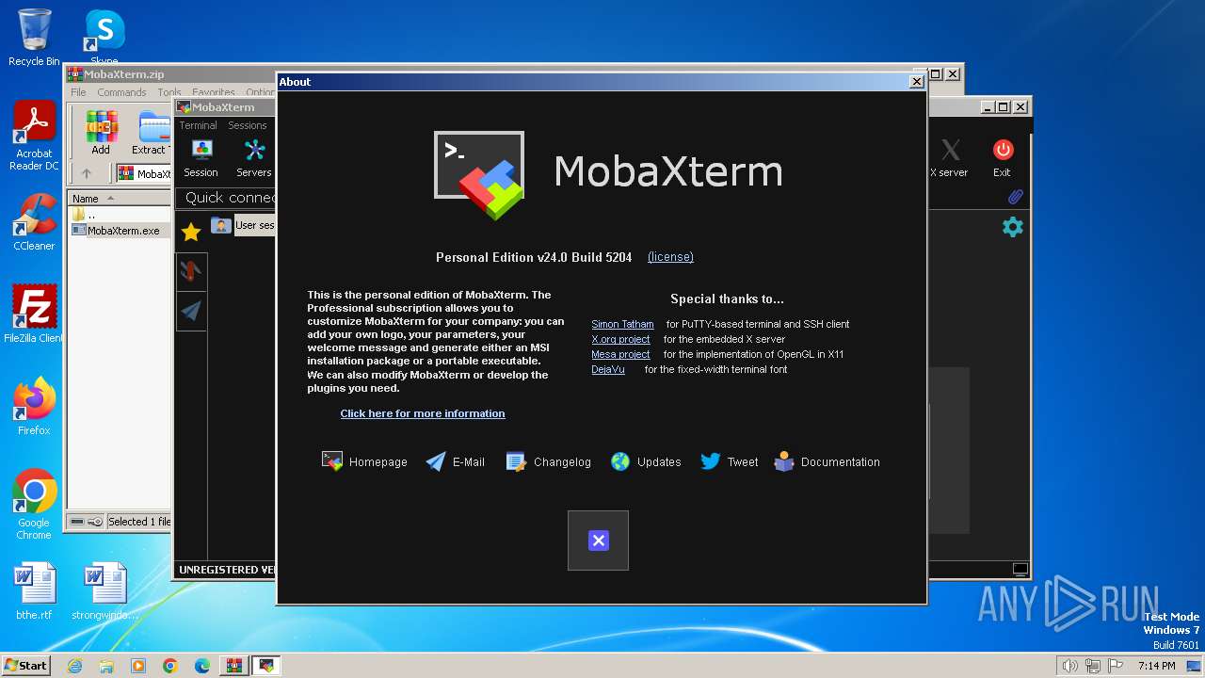Dismiss About dialog with purple X button
Screen dimensions: 1205x678
[598, 541]
